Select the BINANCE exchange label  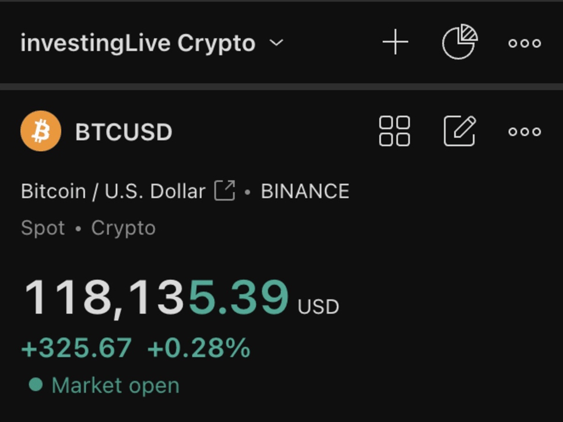tap(304, 191)
